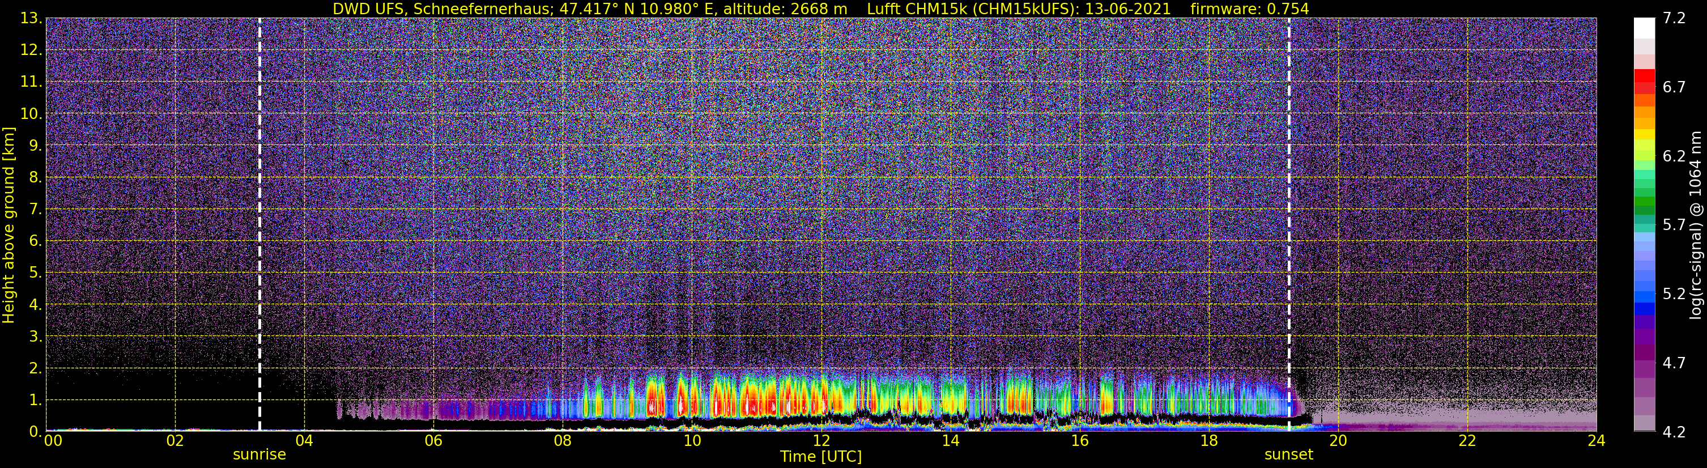
Task: Click the colorbar value '5.2'
Action: click(x=1674, y=294)
